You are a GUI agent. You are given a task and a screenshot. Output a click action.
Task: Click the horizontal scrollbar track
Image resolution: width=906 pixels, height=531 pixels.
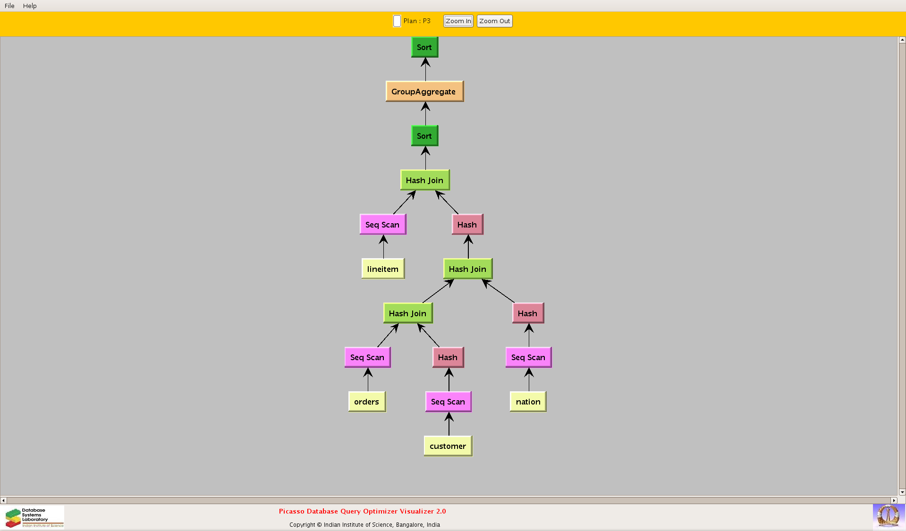tap(449, 500)
